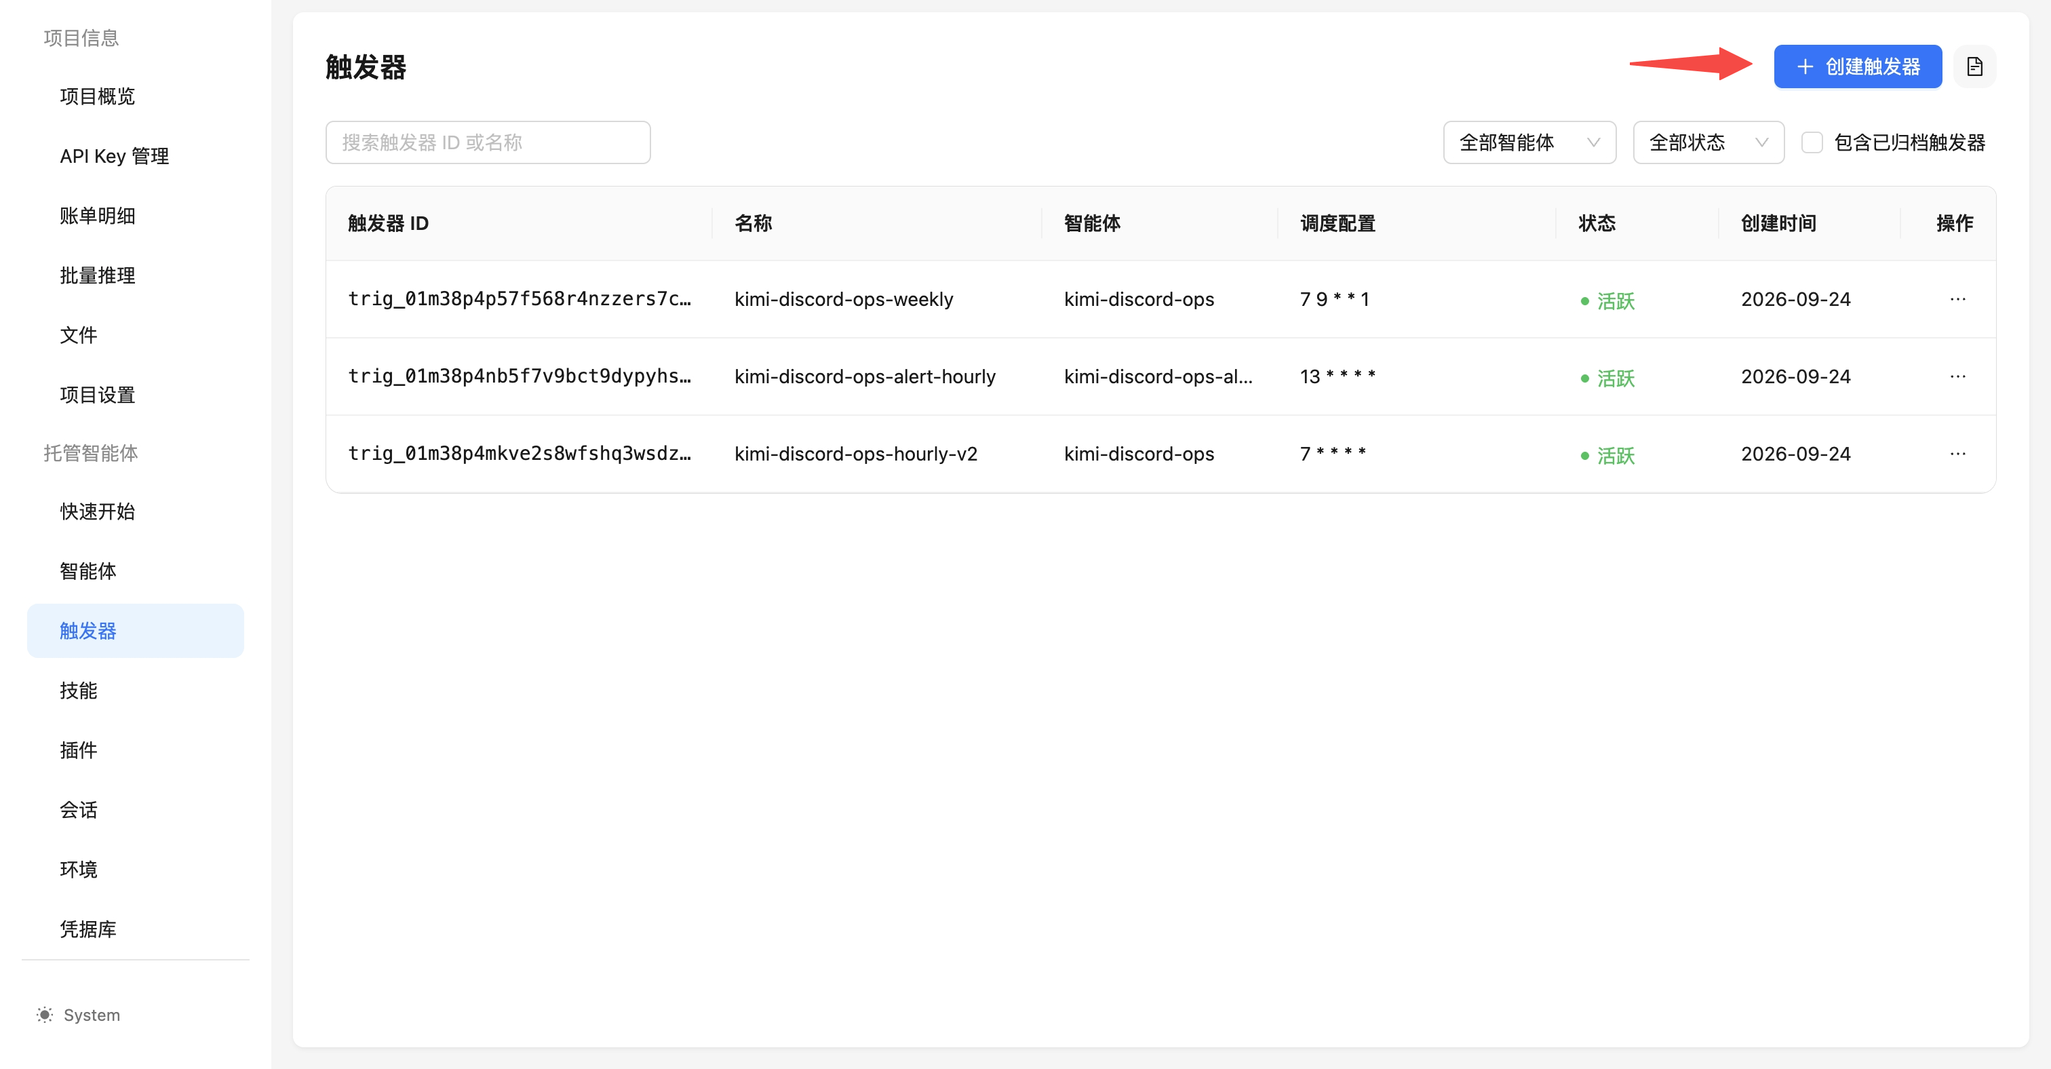Image resolution: width=2051 pixels, height=1069 pixels.
Task: Open actions menu for kimi-discord-ops-weekly row
Action: click(1957, 299)
